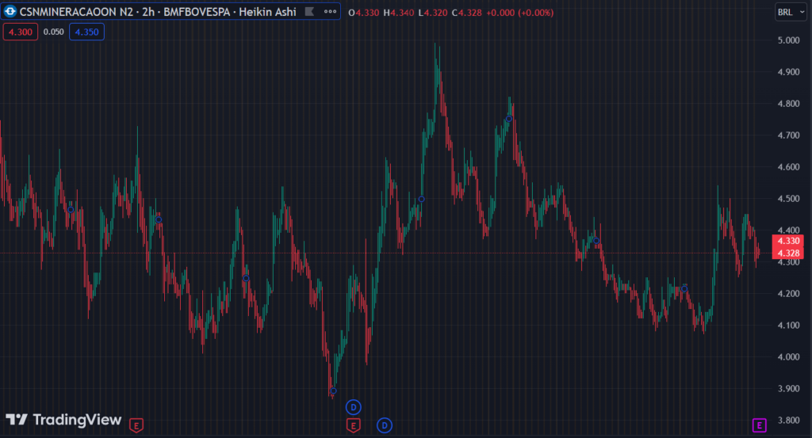Click the Open value O4.330 in legend
This screenshot has width=812, height=438.
tap(363, 13)
